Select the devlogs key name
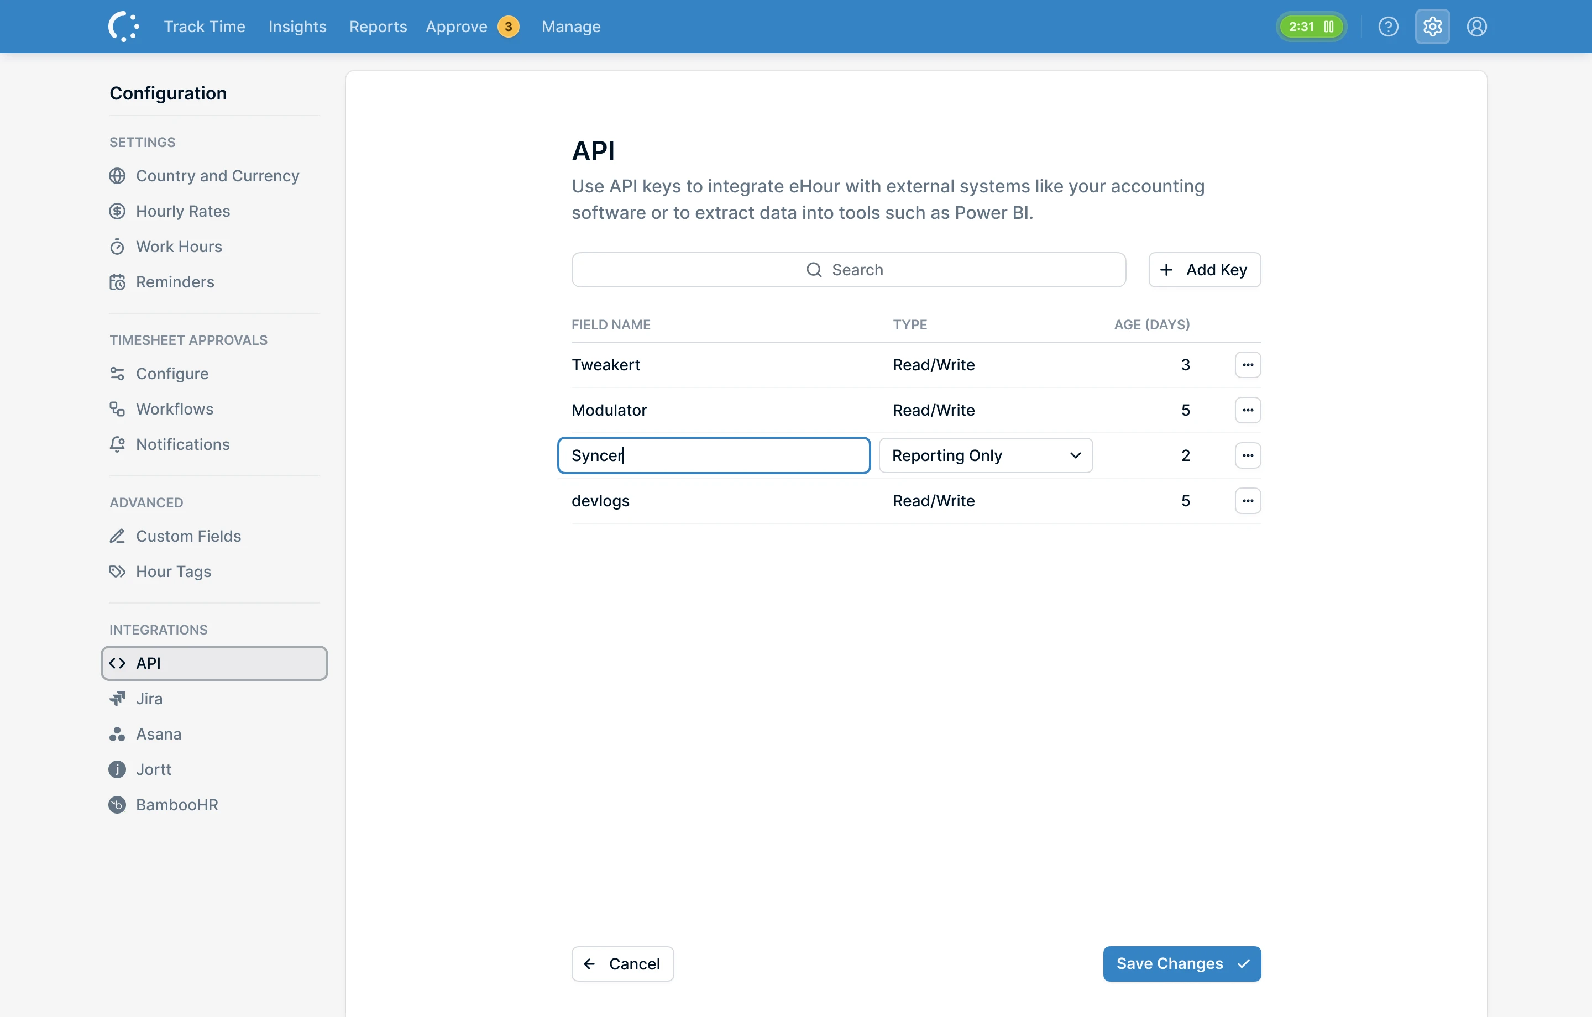 (x=600, y=501)
